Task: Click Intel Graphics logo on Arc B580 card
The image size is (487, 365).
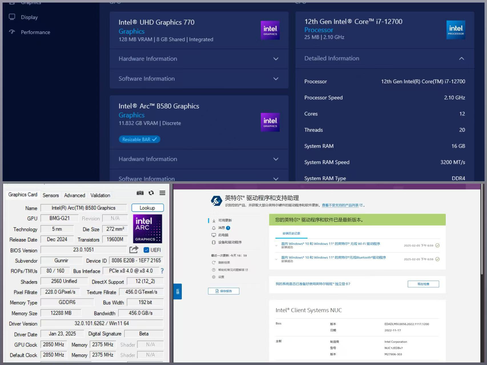Action: coord(270,122)
